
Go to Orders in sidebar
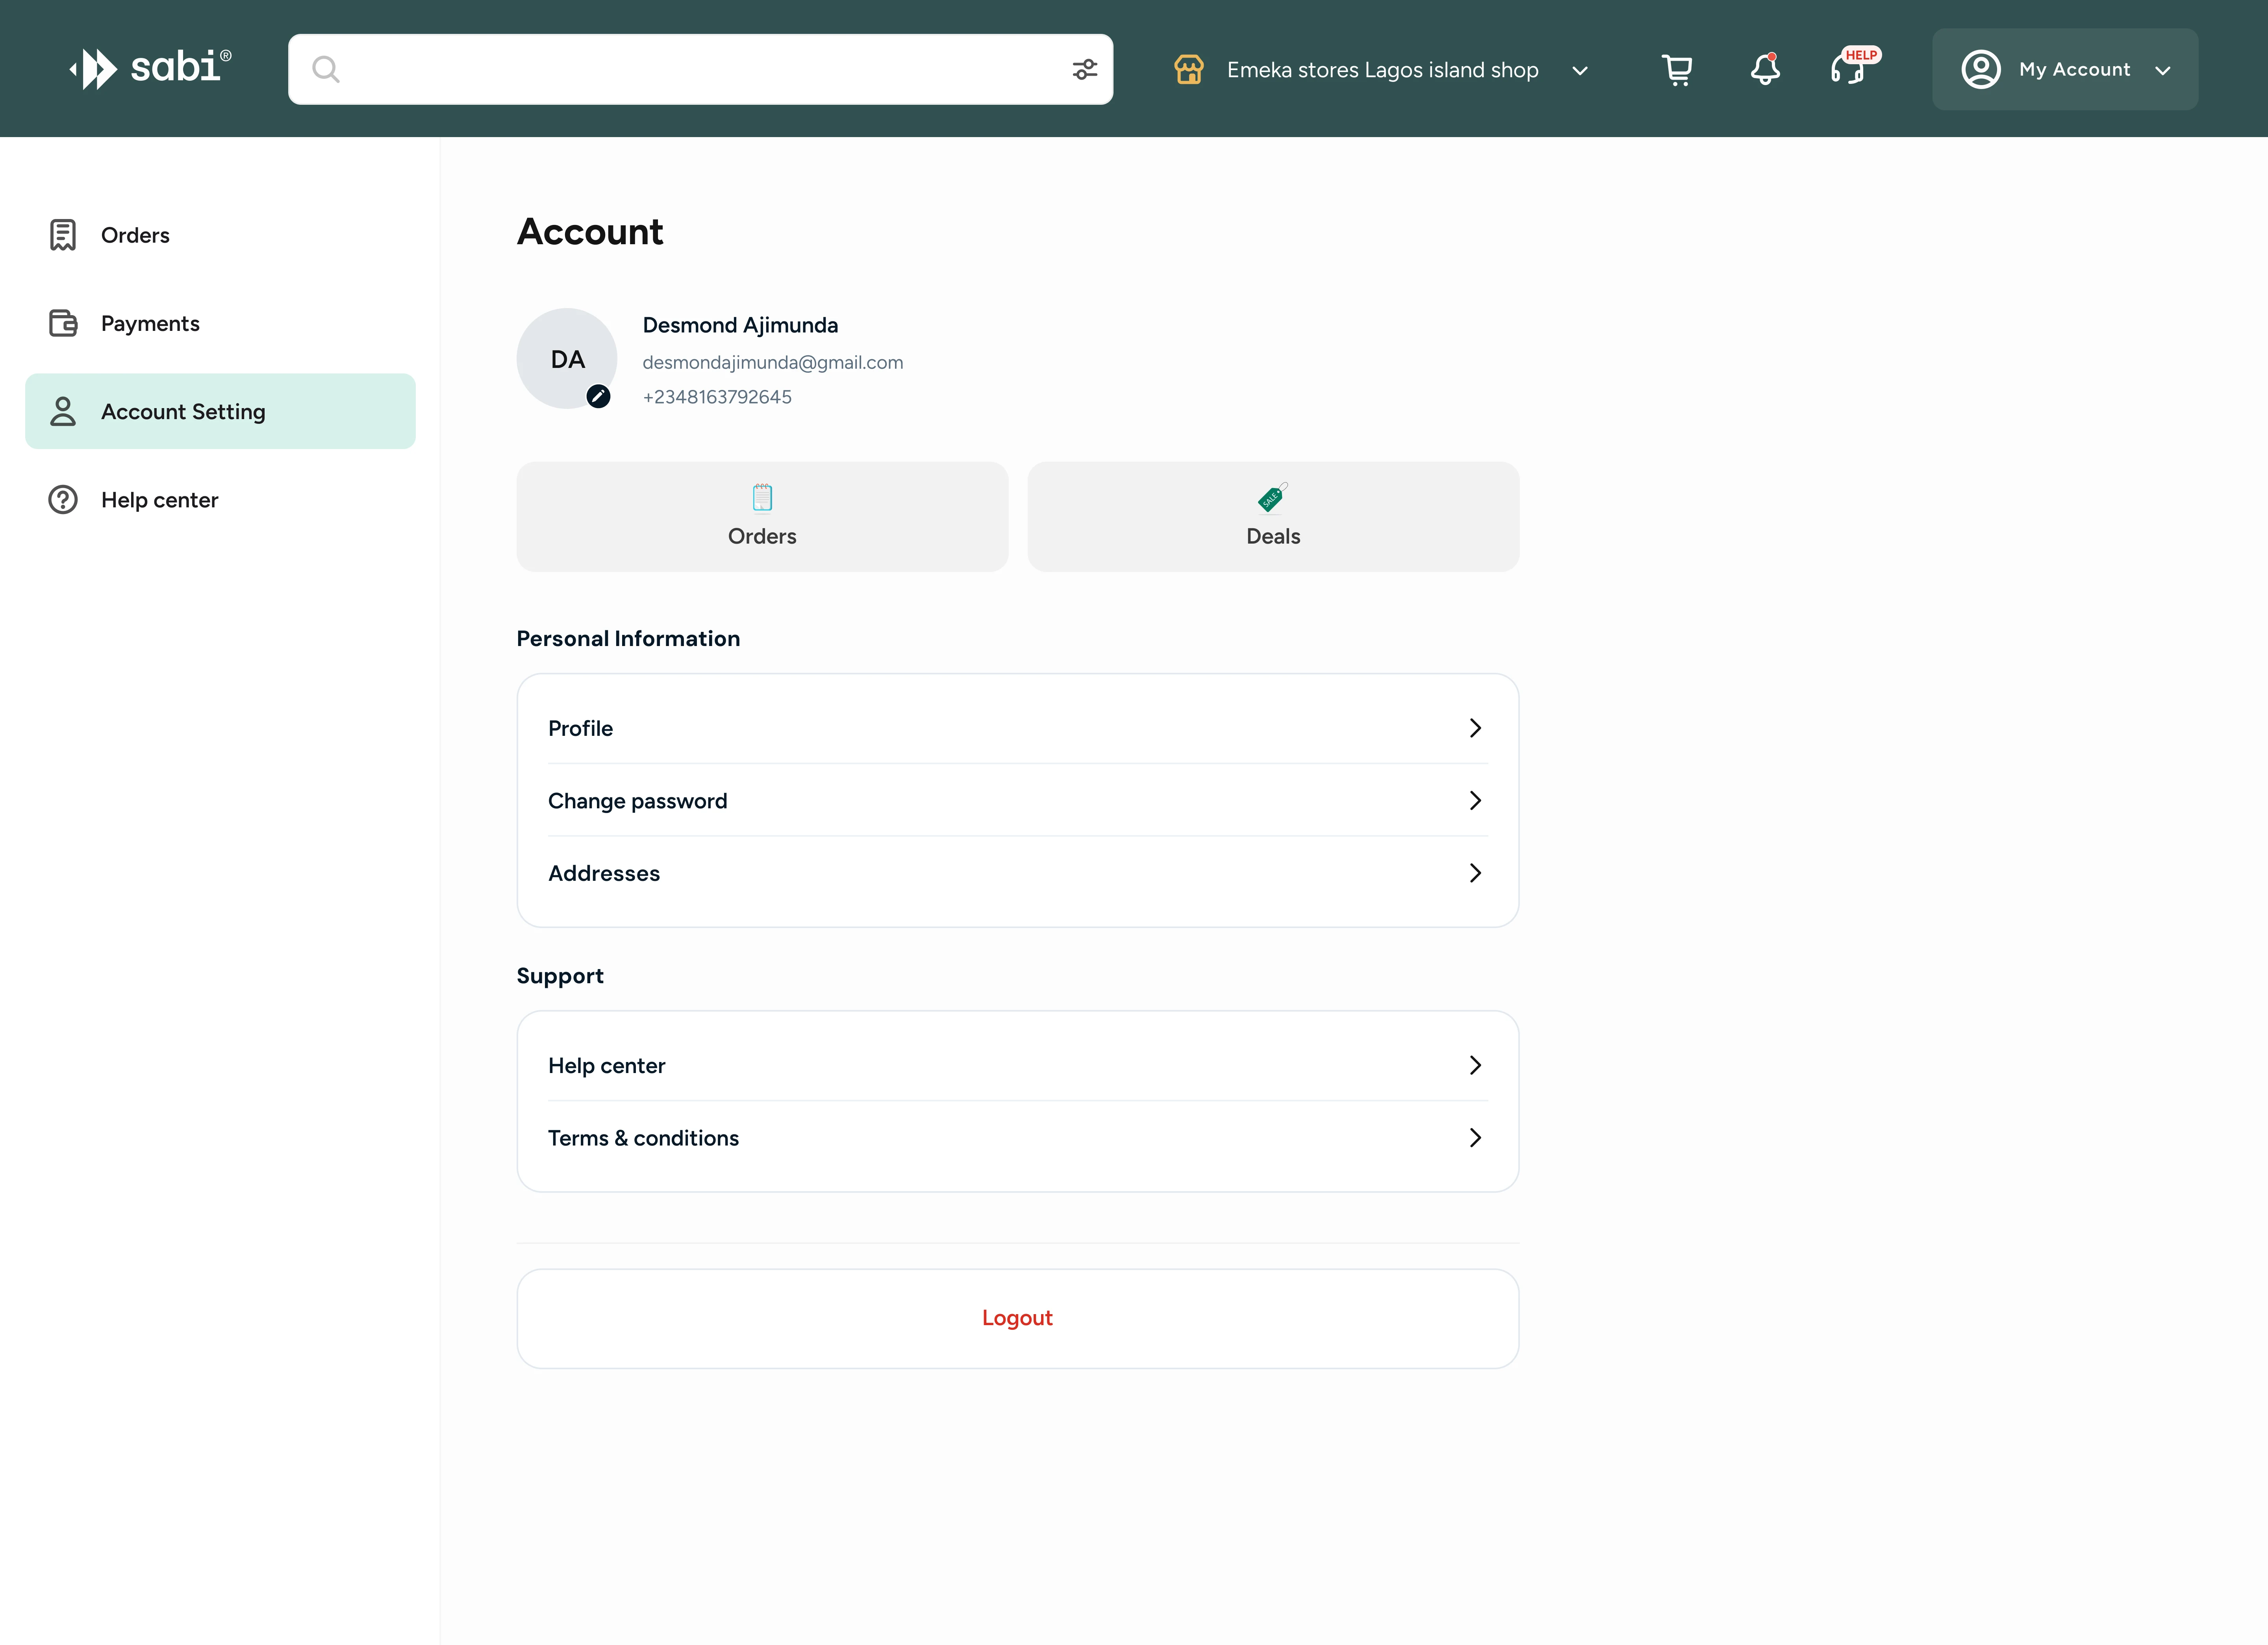pos(135,235)
